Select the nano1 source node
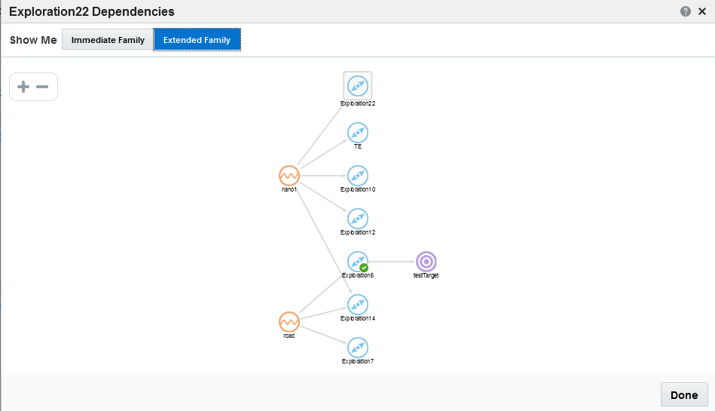 (x=289, y=176)
